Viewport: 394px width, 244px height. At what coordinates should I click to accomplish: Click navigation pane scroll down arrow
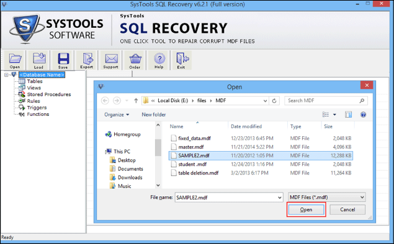point(158,185)
